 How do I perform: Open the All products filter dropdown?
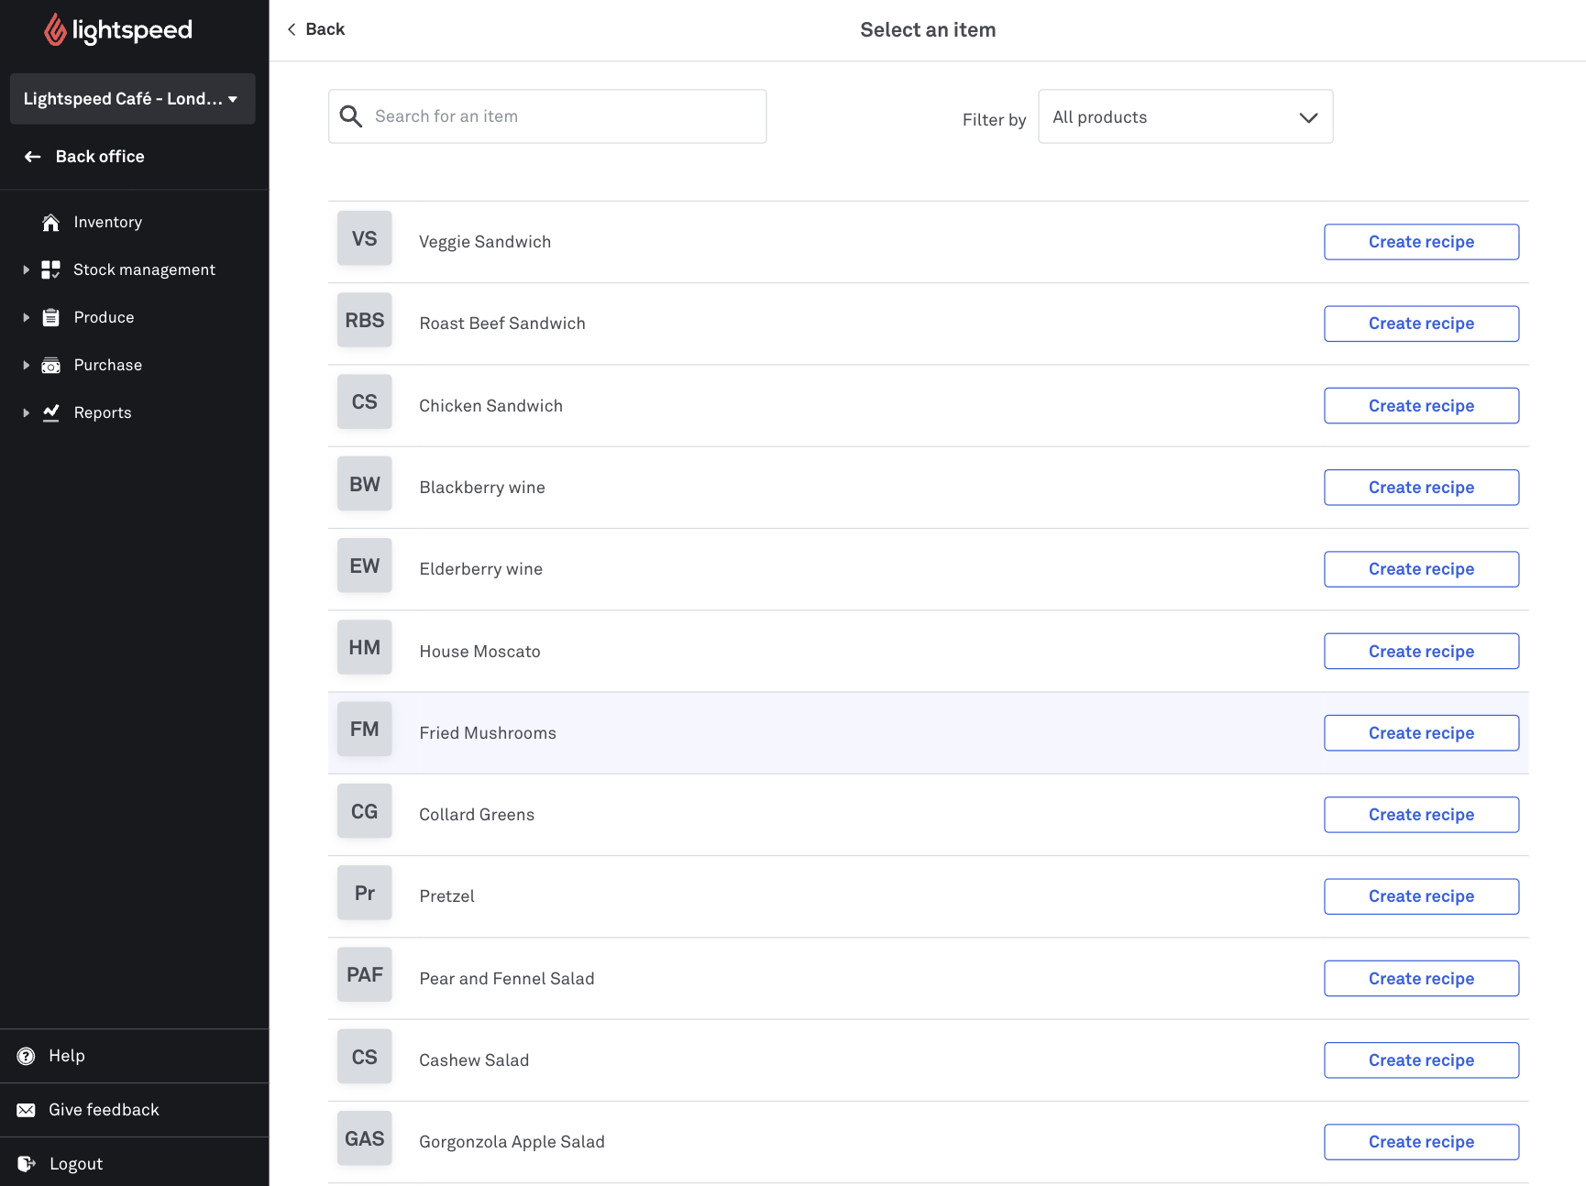click(1184, 117)
